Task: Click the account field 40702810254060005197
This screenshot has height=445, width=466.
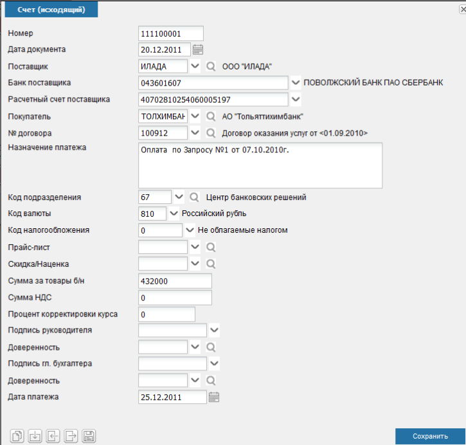Action: click(x=213, y=100)
